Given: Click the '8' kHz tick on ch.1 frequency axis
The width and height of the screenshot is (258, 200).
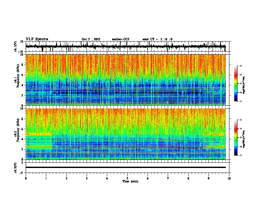Looking at the screenshot, I should pyautogui.click(x=22, y=65).
